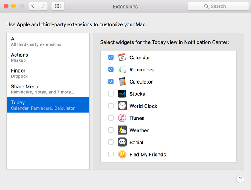Uncheck the Reminders widget checkbox
251x190 pixels.
(x=111, y=69)
